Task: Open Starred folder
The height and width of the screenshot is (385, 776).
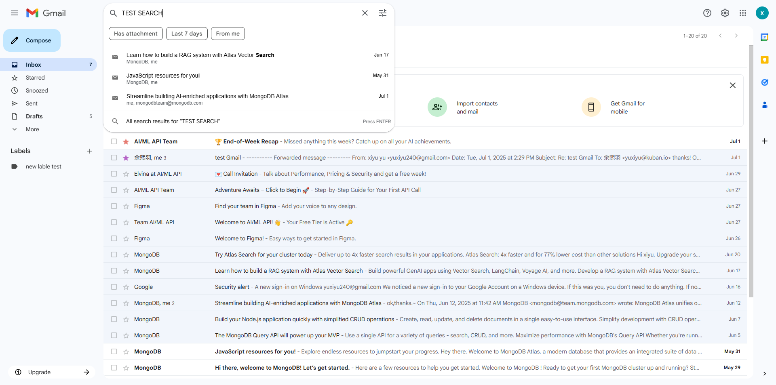Action: tap(48, 78)
